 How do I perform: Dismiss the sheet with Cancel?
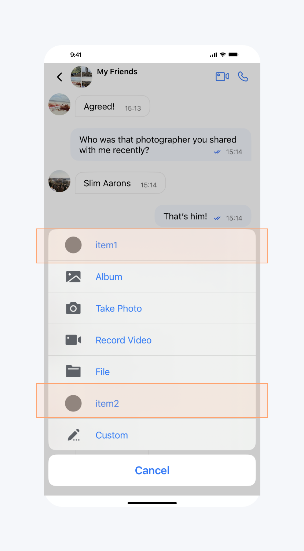(152, 470)
